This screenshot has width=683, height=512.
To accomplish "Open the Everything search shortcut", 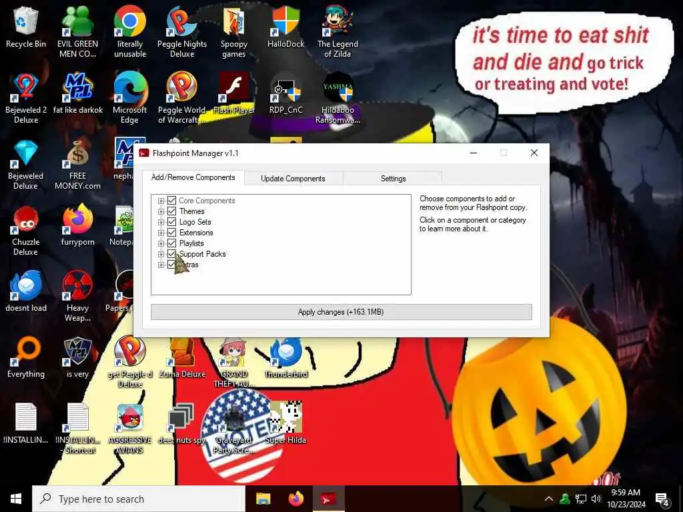I will tap(26, 358).
